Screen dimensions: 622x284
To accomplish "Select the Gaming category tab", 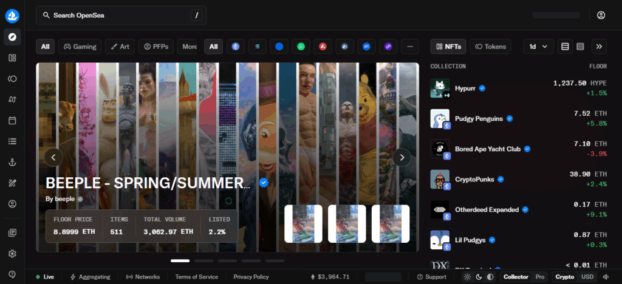I will point(81,46).
